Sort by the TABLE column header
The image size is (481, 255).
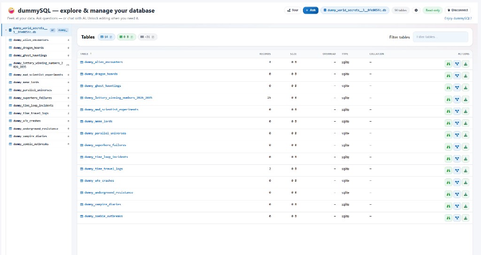point(86,54)
